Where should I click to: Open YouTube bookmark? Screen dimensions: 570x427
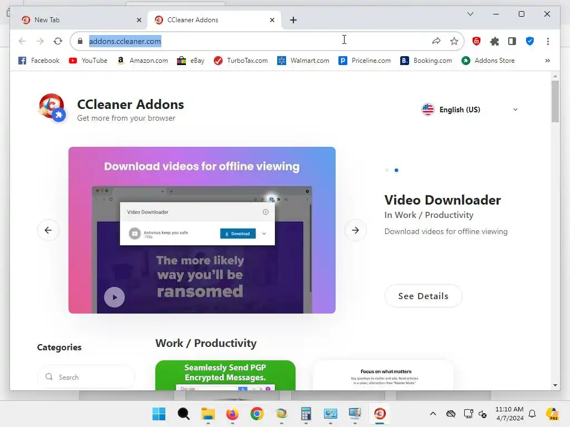tap(88, 61)
